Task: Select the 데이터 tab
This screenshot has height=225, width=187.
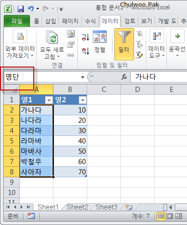Action: [110, 21]
